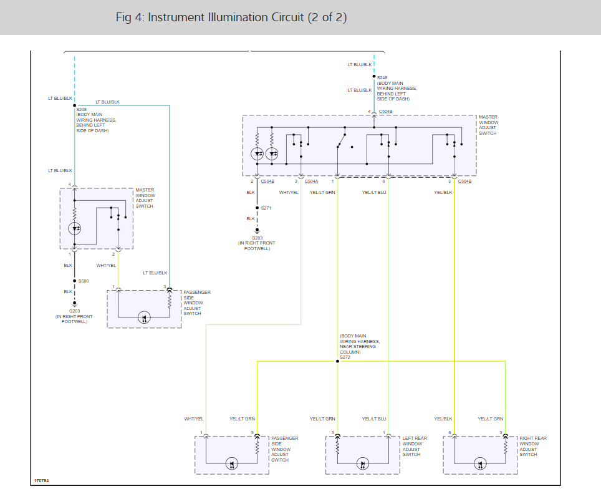Viewport: 601px width, 499px height.
Task: Click the YEL/BLK label near C504B pin 3
Action: (443, 193)
